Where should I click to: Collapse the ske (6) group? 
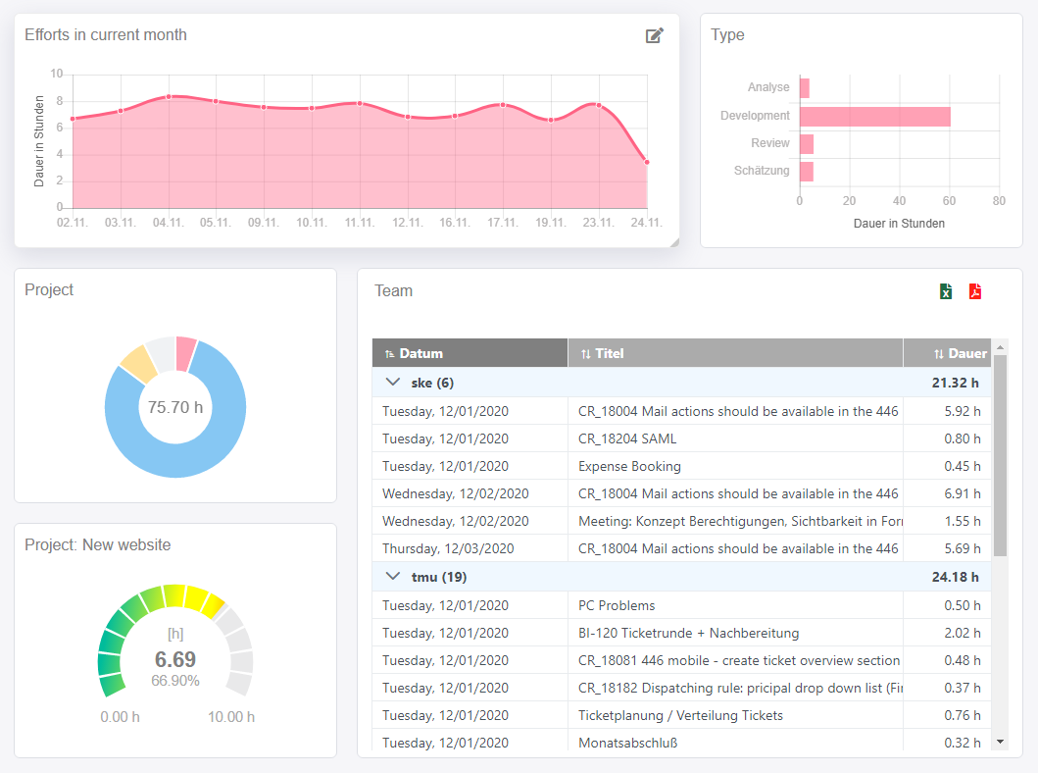click(x=393, y=383)
